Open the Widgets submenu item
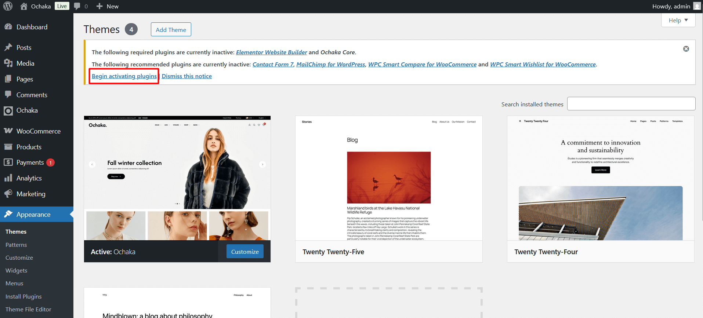703x318 pixels. (x=17, y=271)
